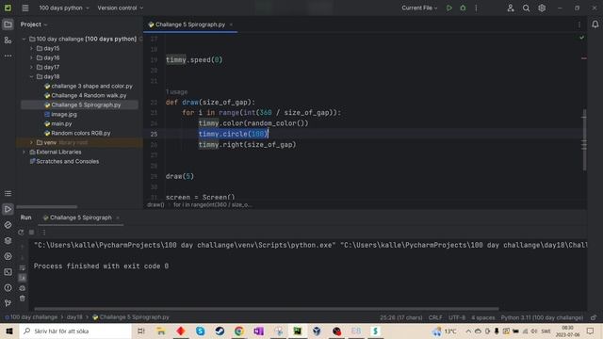The width and height of the screenshot is (603, 339).
Task: Open the Problems tool window
Action: (8, 287)
